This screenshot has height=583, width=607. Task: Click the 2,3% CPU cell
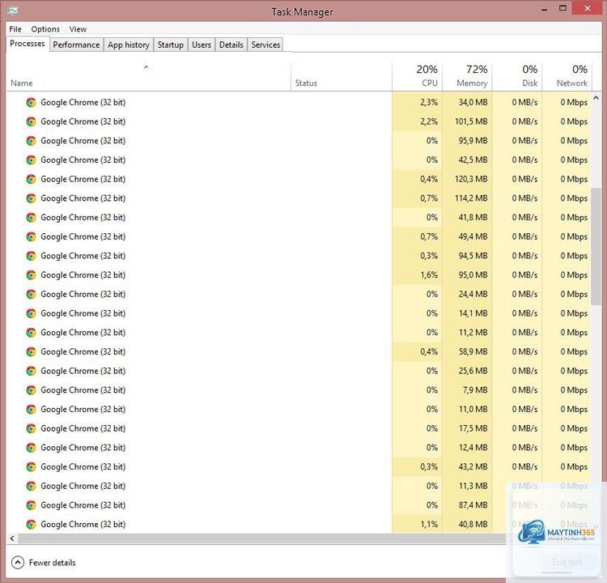point(417,102)
